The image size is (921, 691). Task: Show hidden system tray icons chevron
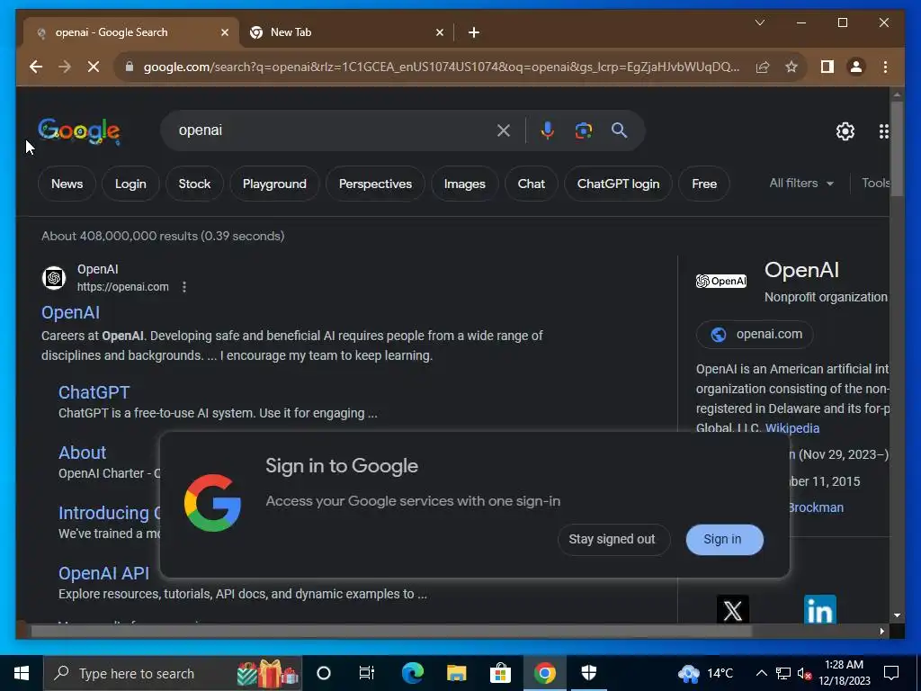tap(761, 673)
